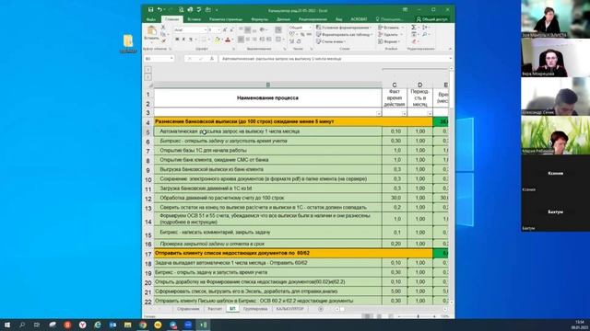
Task: Switch to Insert (Вставка) ribbon tab
Action: coord(195,19)
